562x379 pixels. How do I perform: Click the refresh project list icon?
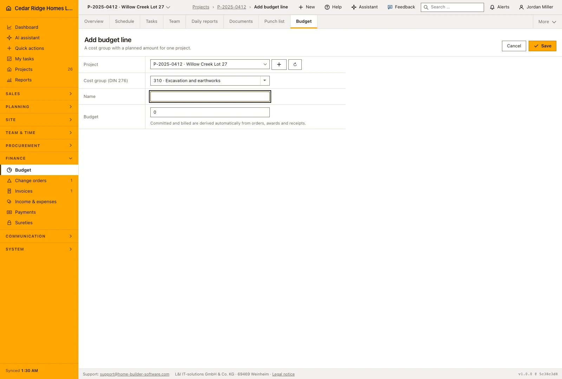point(295,65)
